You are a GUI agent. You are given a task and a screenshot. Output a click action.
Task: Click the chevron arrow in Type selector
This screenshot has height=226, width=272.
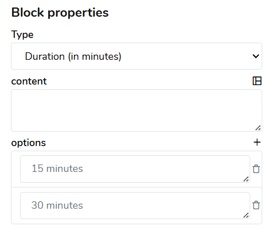click(256, 56)
